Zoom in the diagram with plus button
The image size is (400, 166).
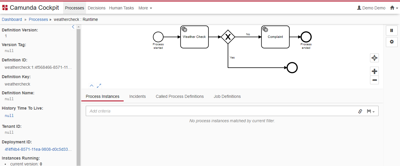(374, 71)
